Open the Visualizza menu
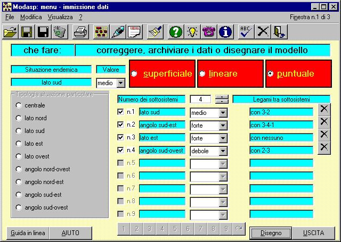Screen dimensions: 341x242 [x=60, y=17]
